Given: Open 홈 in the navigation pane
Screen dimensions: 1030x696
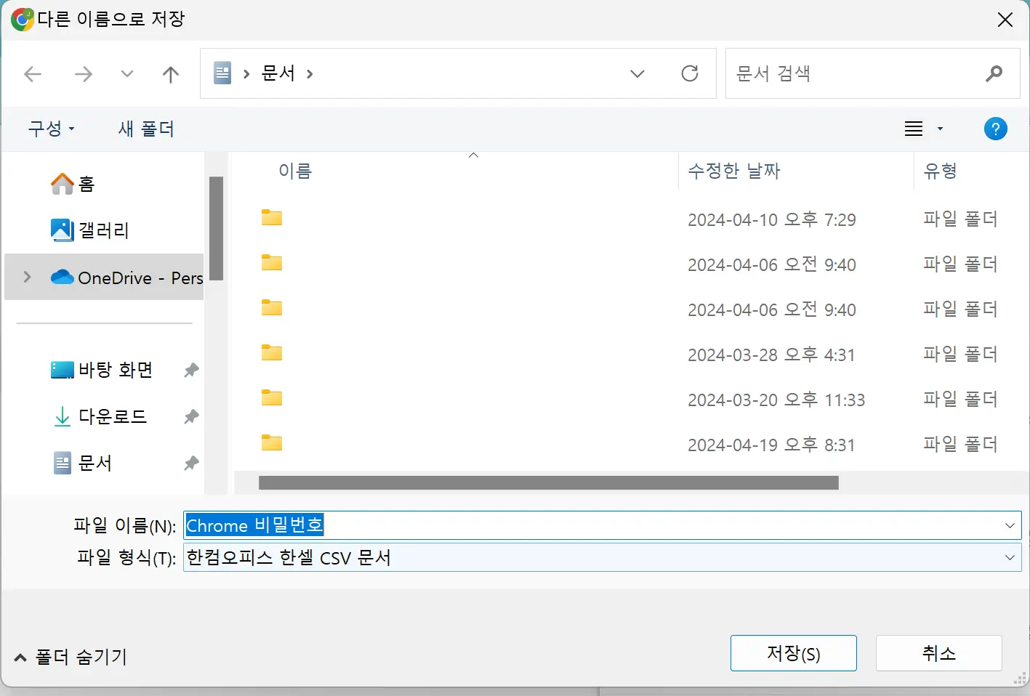Looking at the screenshot, I should coord(86,184).
